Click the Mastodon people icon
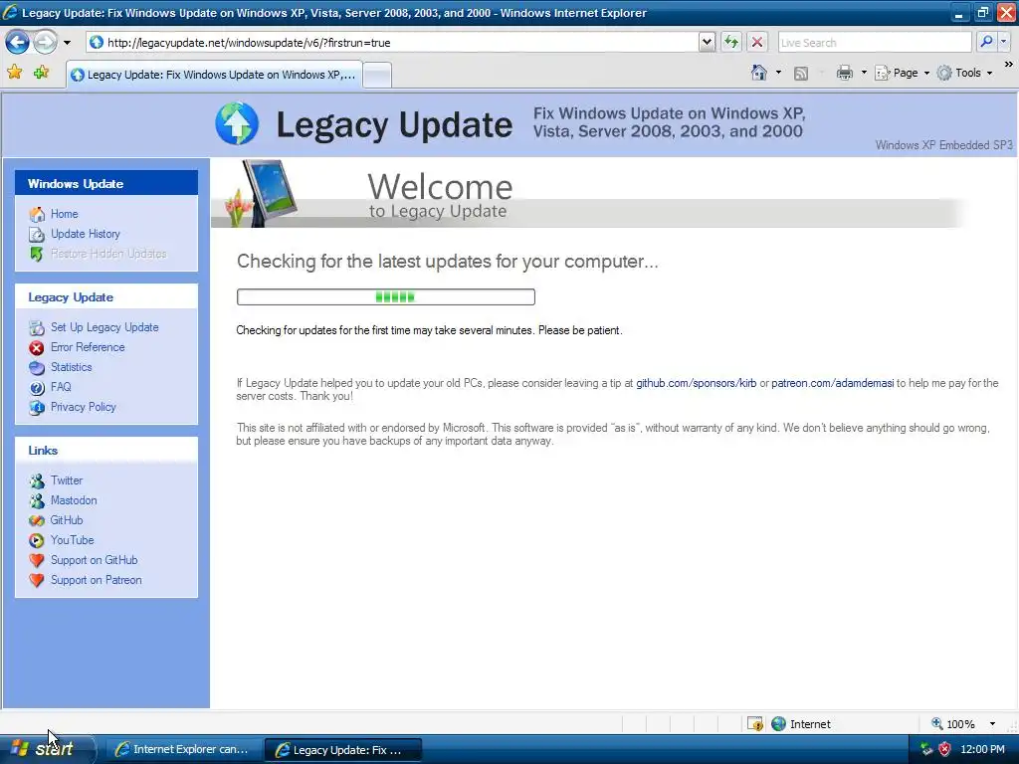 tap(37, 501)
